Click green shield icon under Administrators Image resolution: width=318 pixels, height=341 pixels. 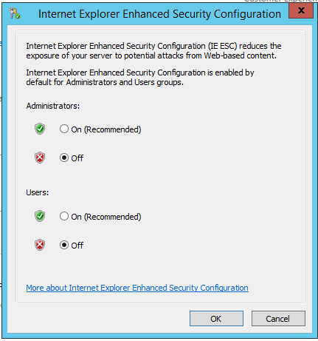pyautogui.click(x=40, y=129)
